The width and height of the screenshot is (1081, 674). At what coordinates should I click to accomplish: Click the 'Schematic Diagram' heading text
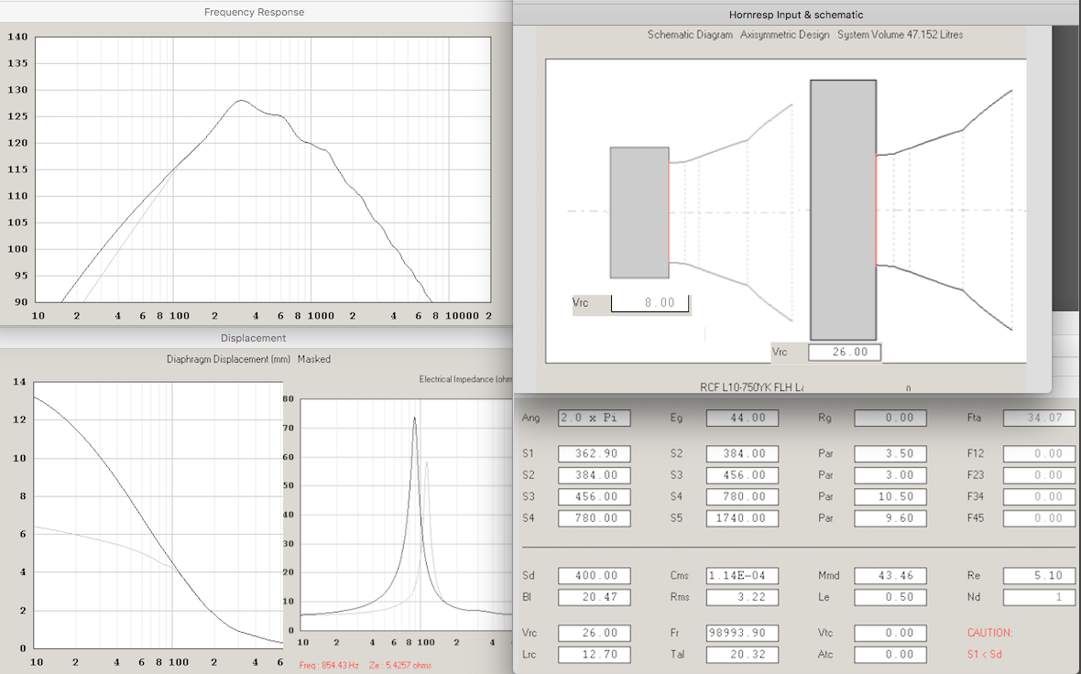click(x=690, y=35)
